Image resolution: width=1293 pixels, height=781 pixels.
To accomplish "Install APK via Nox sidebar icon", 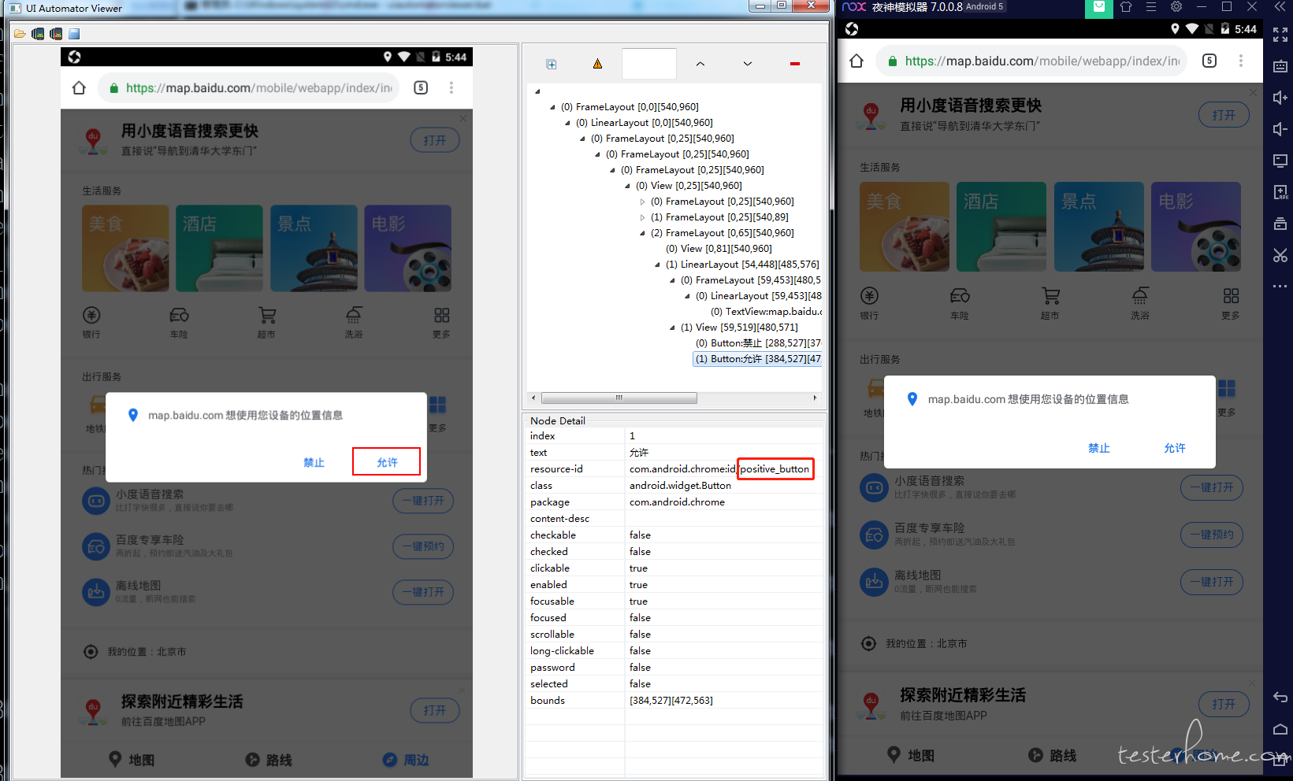I will pos(1280,192).
